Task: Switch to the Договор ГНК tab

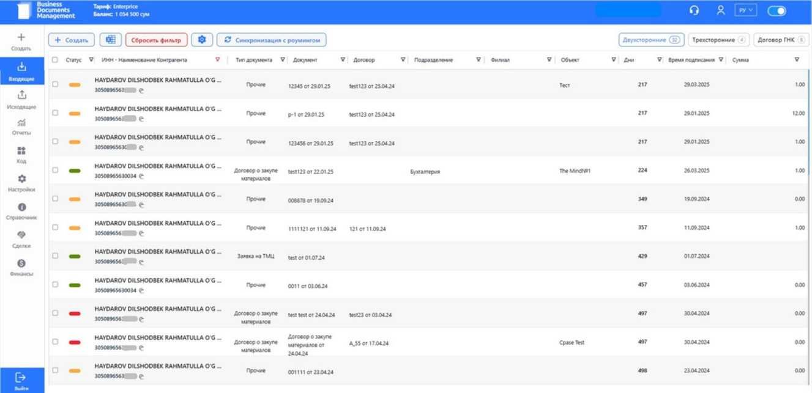Action: pyautogui.click(x=781, y=40)
